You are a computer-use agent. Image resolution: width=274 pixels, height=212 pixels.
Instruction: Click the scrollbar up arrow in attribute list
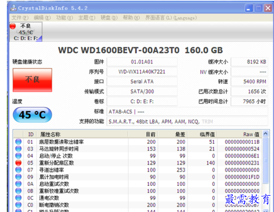(x=266, y=134)
